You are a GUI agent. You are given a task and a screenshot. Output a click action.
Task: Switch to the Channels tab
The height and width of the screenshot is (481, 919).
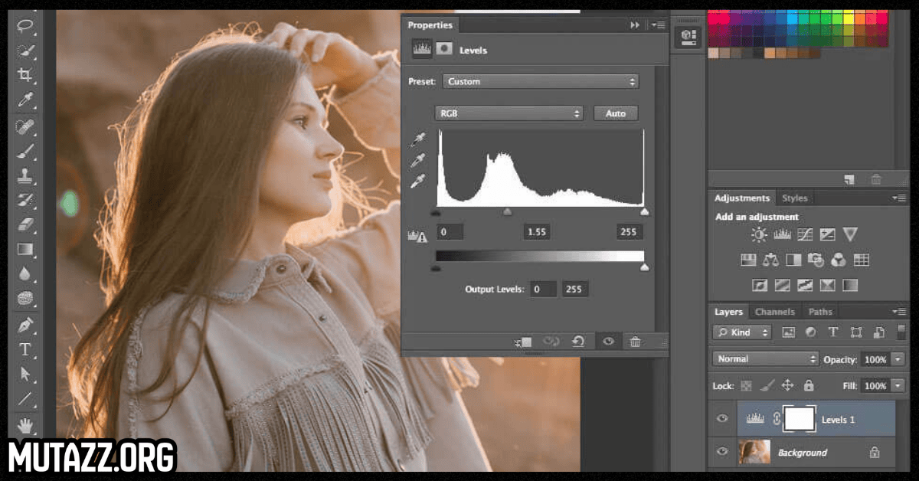point(775,312)
